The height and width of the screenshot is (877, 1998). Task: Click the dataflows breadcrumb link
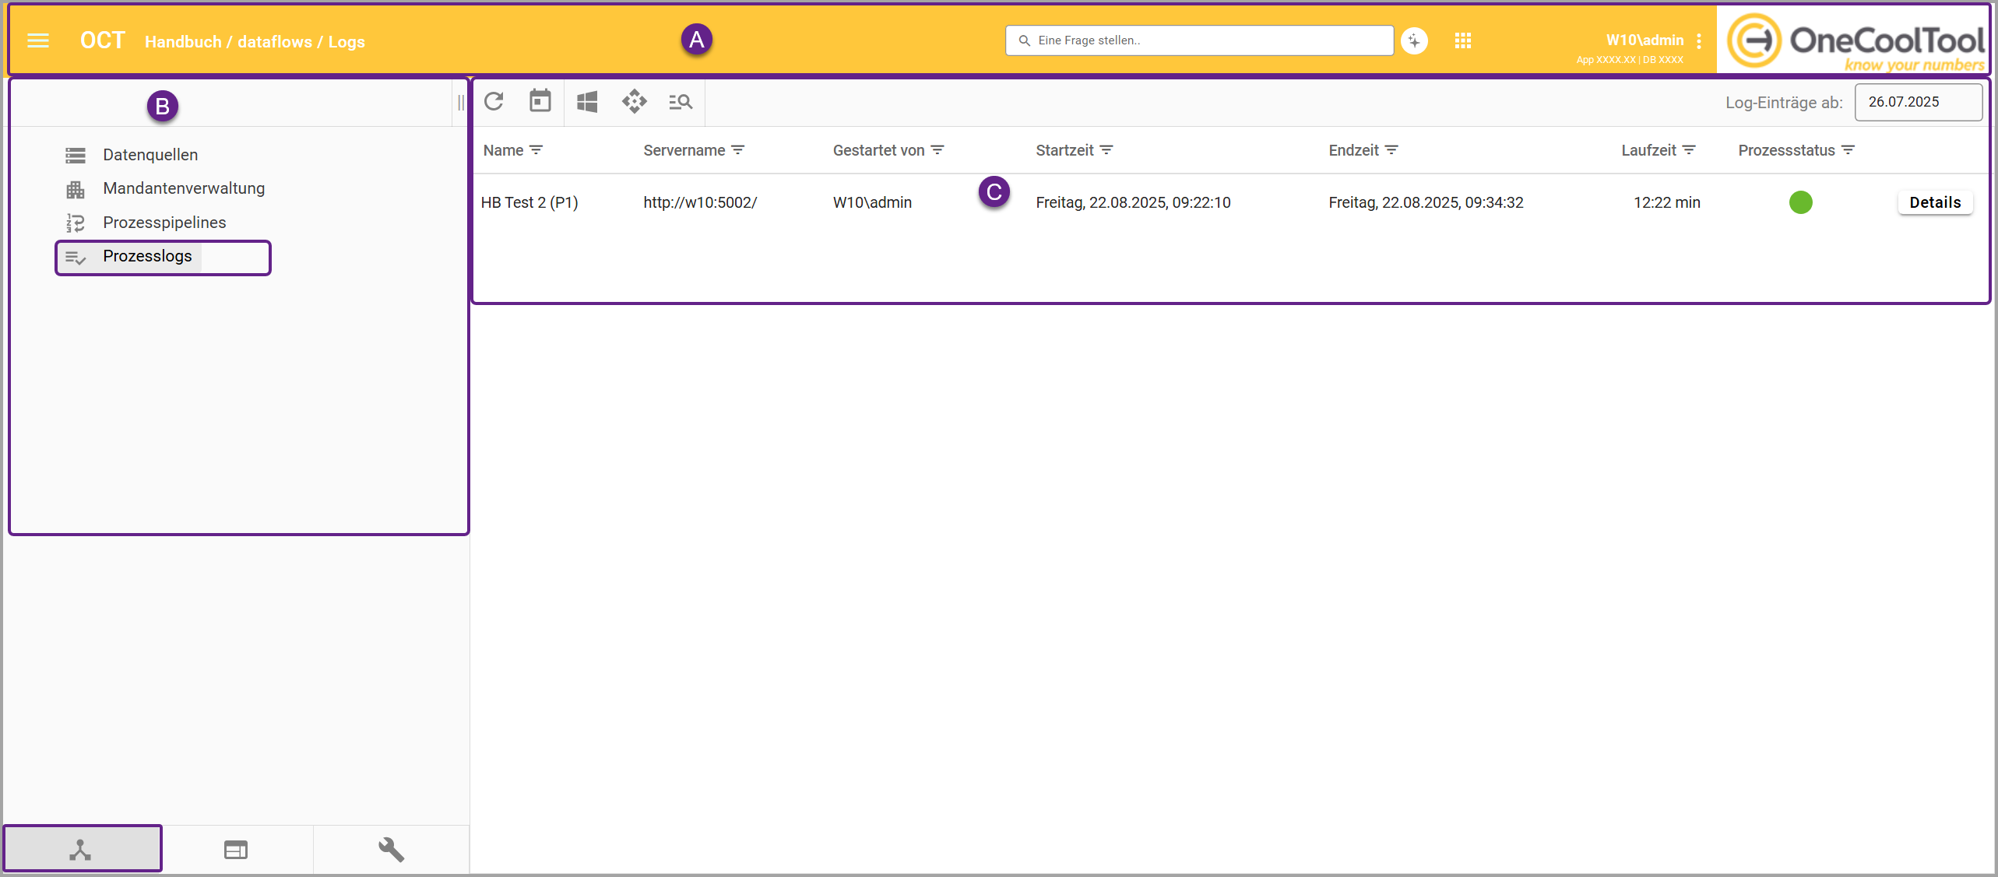tap(274, 42)
